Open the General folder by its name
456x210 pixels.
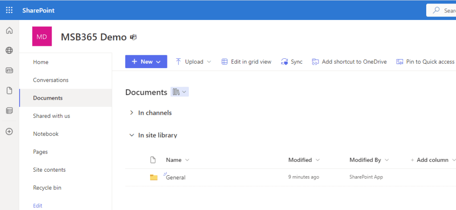175,178
